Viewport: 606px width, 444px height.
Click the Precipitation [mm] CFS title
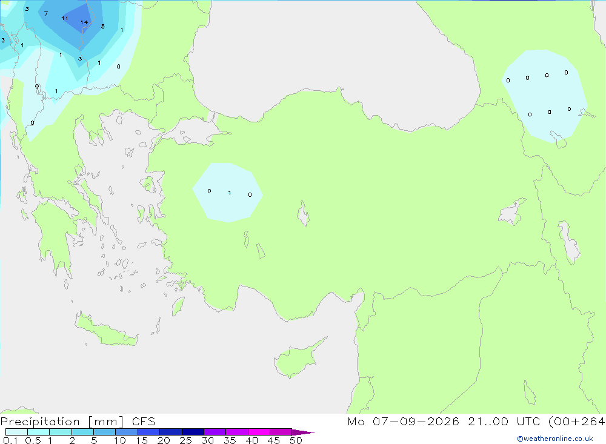[78, 421]
